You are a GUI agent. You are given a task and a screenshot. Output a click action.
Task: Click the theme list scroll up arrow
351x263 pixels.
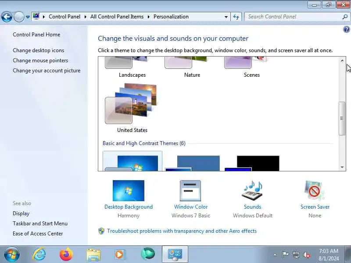(x=342, y=60)
